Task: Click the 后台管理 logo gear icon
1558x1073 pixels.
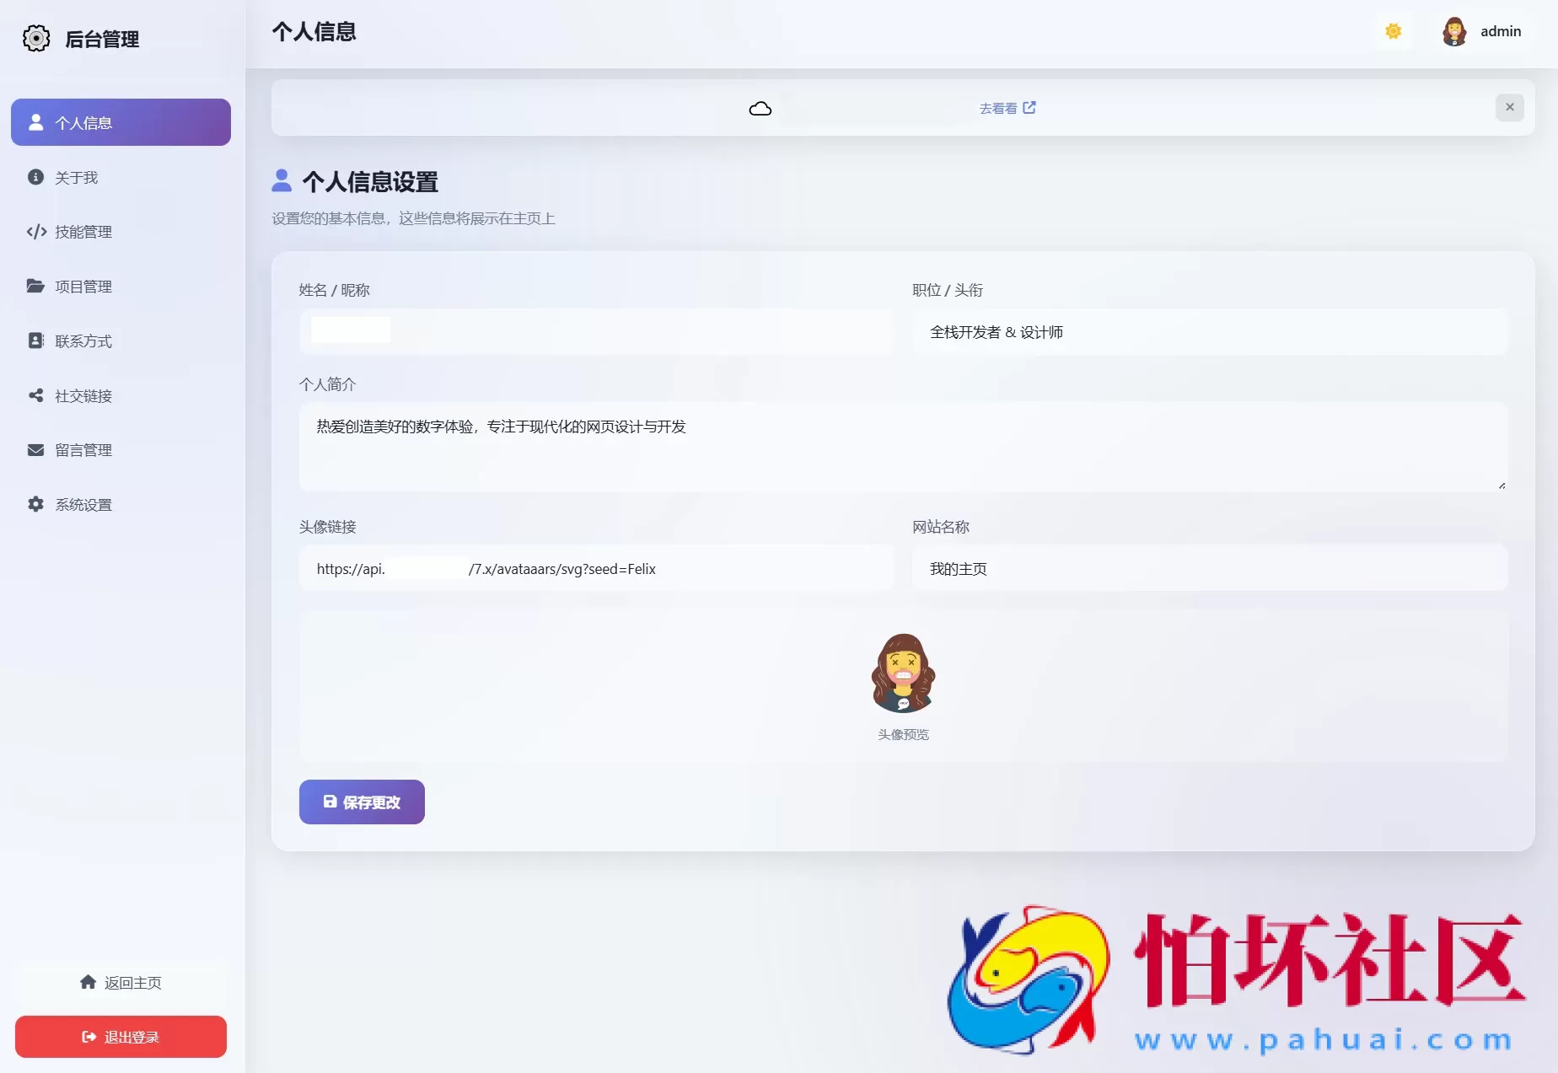Action: [35, 38]
